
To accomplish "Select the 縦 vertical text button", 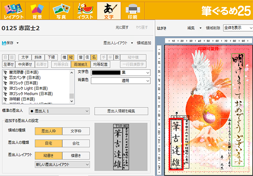I will pos(71,57).
